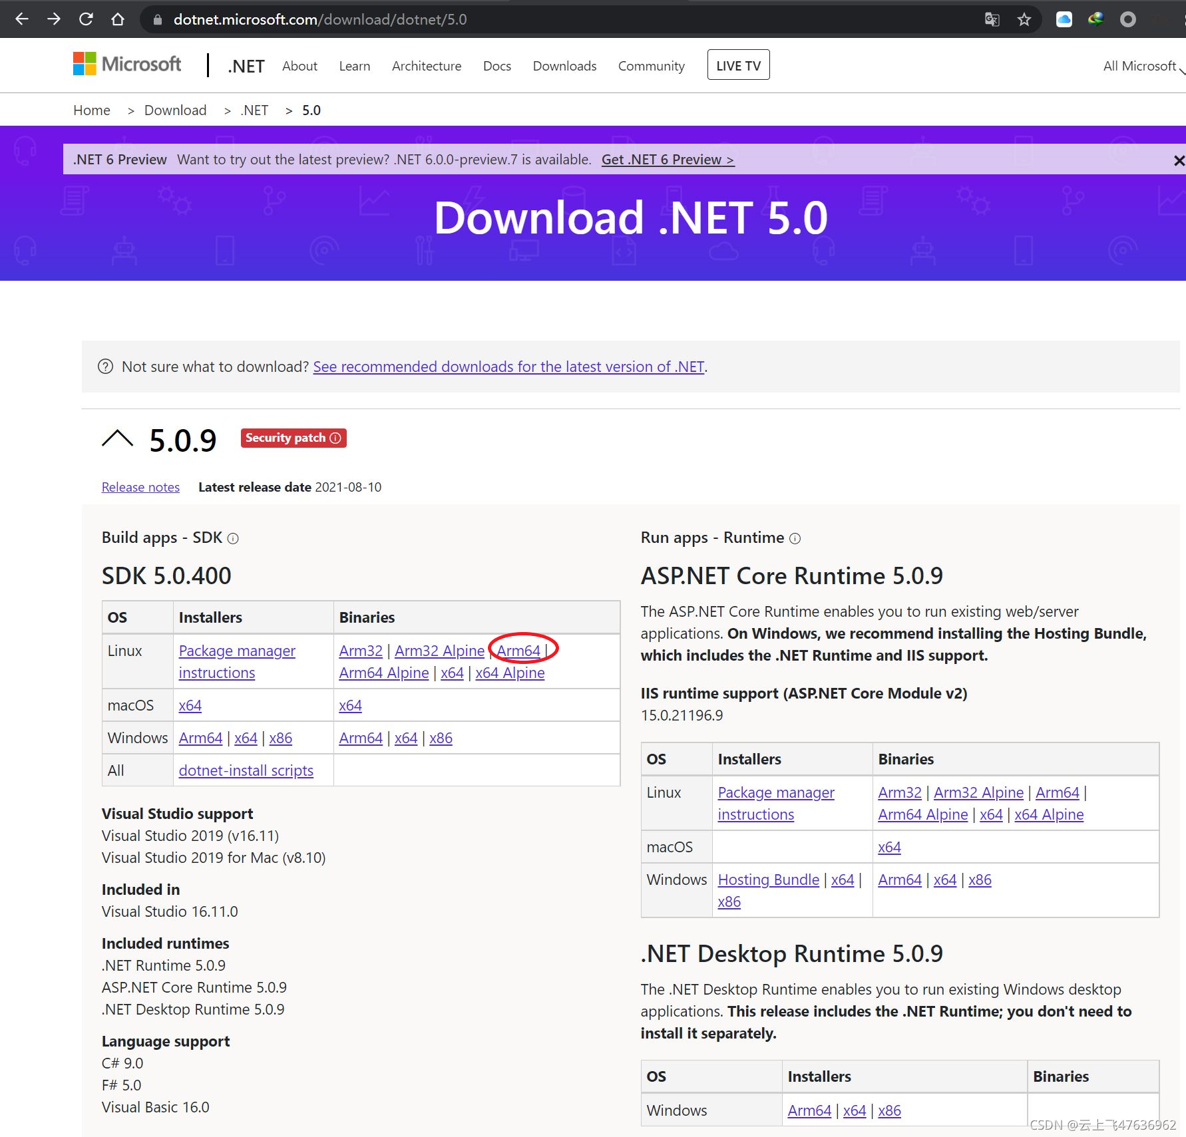This screenshot has width=1186, height=1137.
Task: Download SDK Linux x64 Alpine binary
Action: tap(510, 673)
